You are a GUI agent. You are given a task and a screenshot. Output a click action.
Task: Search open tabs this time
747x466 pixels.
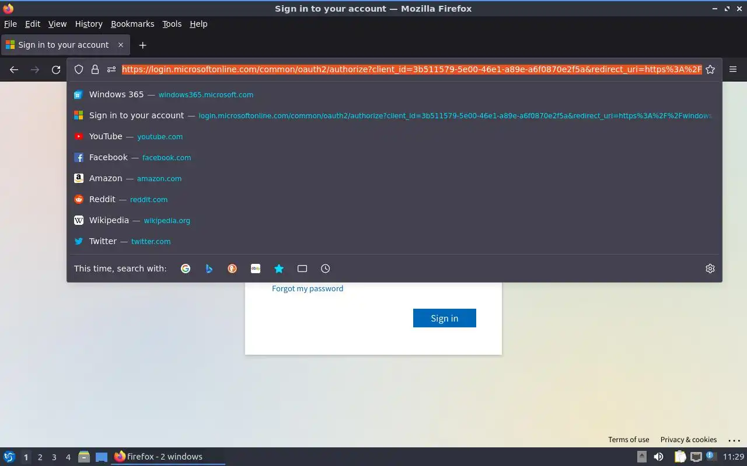(302, 269)
